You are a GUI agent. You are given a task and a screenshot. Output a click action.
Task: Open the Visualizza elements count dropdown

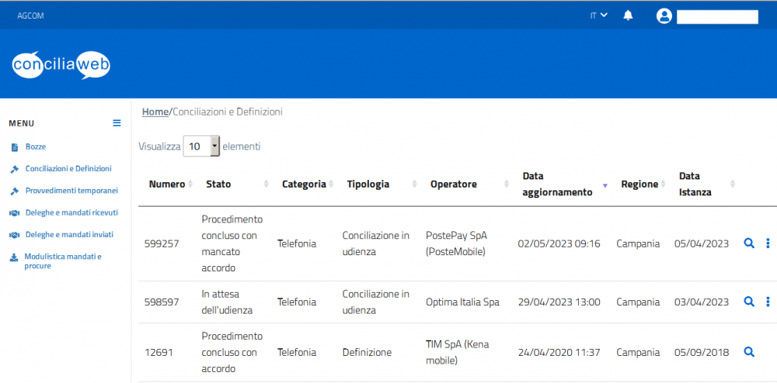[201, 146]
